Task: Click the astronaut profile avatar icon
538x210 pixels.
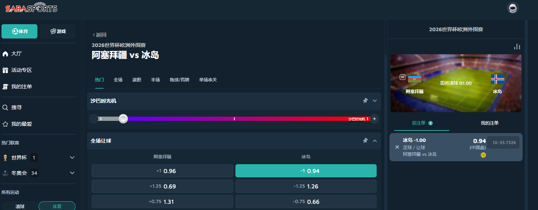Action: point(512,8)
